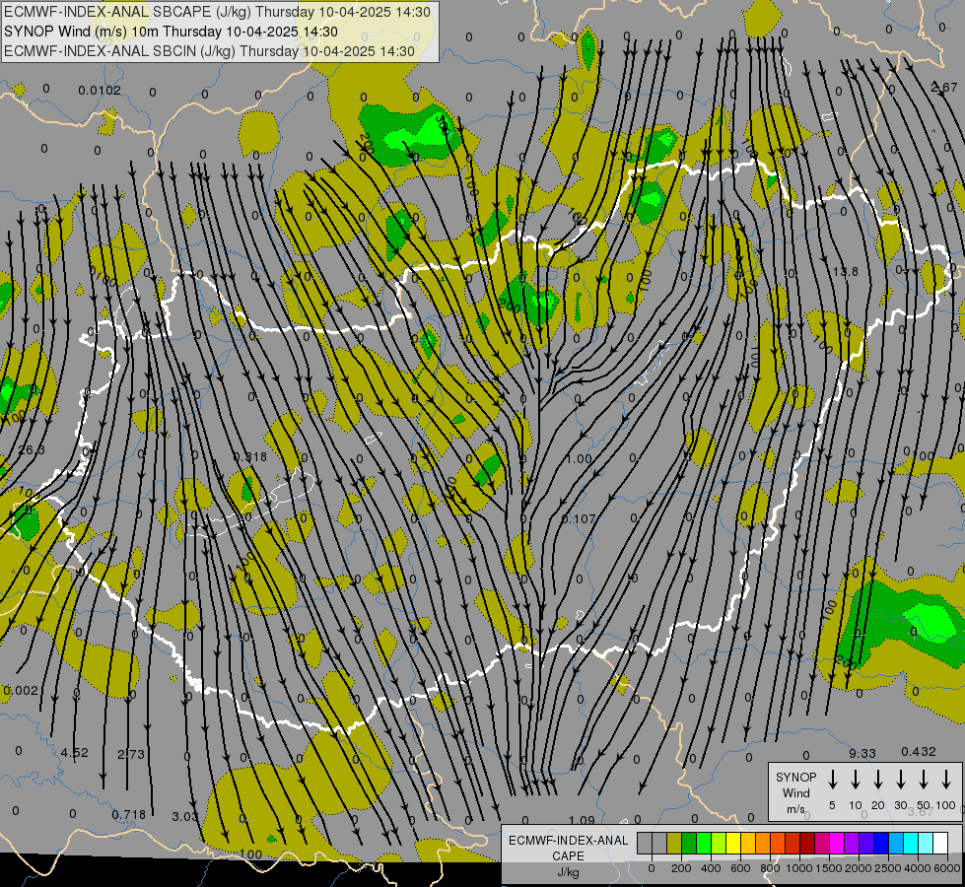Click the ECMWF-INDEX-ANAL title in color legend
Viewport: 965px width, 887px height.
[568, 841]
